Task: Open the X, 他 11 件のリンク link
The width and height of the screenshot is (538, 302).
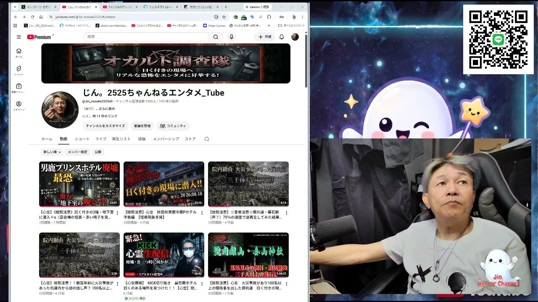Action: [100, 116]
